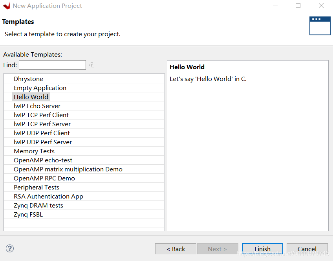Click the Hello World description heading
333x261 pixels.
pyautogui.click(x=187, y=67)
